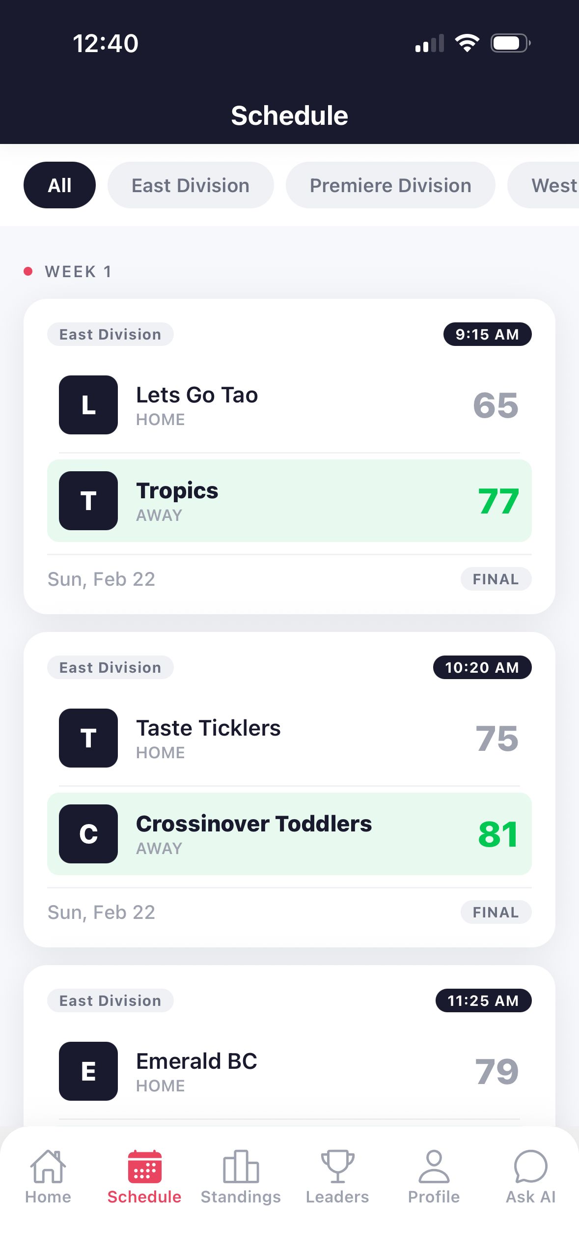Image resolution: width=579 pixels, height=1256 pixels.
Task: Tap the Crossinover Toddlers team avatar
Action: pos(88,833)
